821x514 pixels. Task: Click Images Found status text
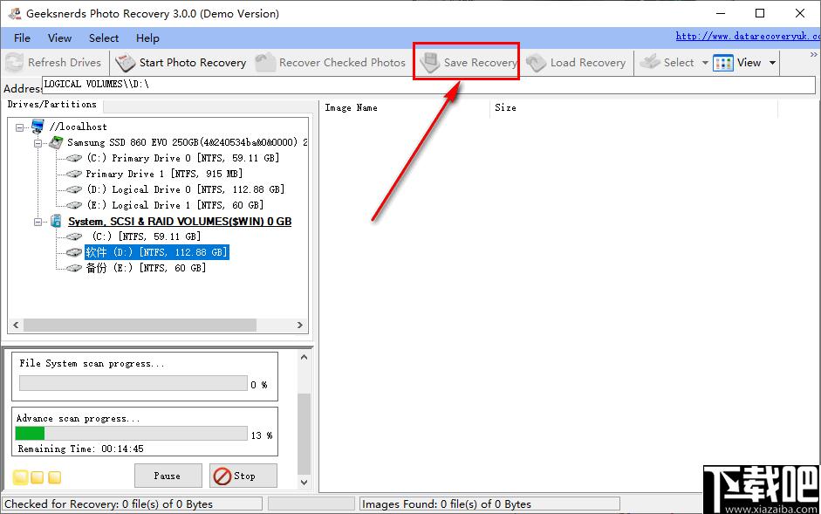tap(446, 504)
